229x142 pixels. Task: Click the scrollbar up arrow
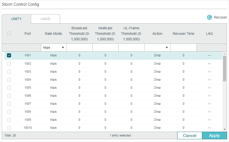point(224,54)
